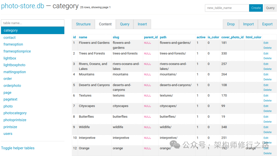The image size is (278, 156).
Task: Focus the new_table_name input field
Action: [x=227, y=8]
